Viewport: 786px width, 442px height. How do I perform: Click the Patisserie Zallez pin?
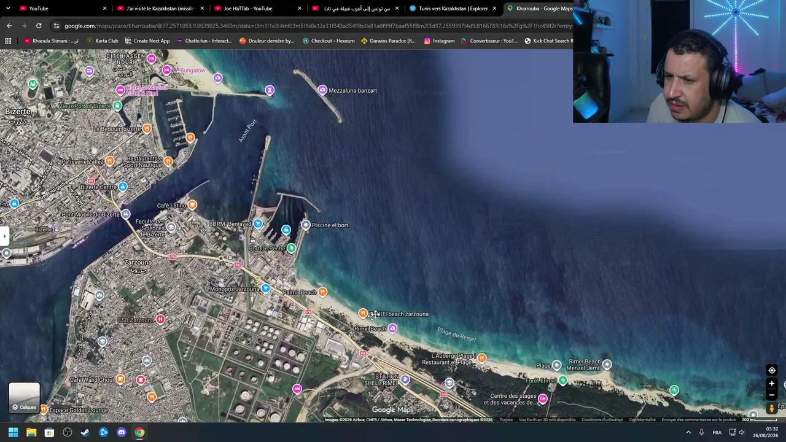pyautogui.click(x=109, y=161)
